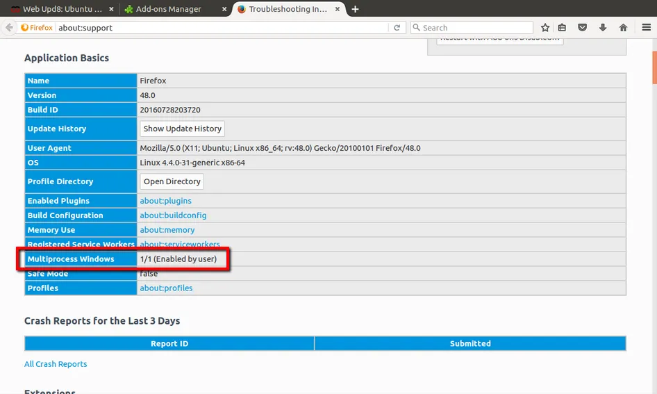Click the Show Update History button

click(x=182, y=129)
